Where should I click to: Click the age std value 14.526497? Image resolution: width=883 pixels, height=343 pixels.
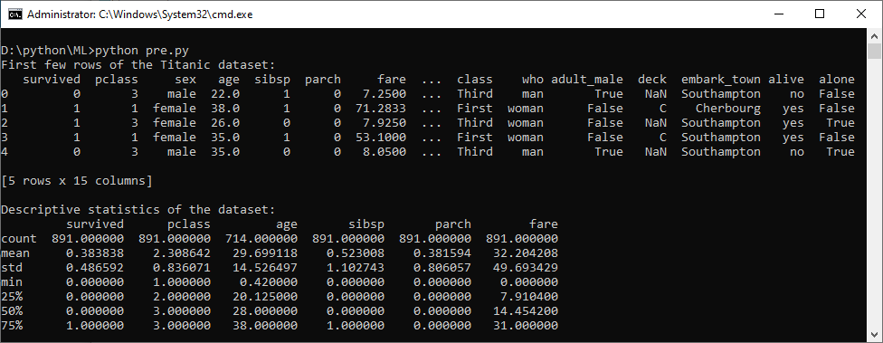click(265, 268)
